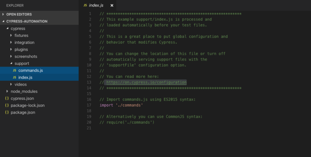Expand the fixtures folder arrow

[x=11, y=35]
